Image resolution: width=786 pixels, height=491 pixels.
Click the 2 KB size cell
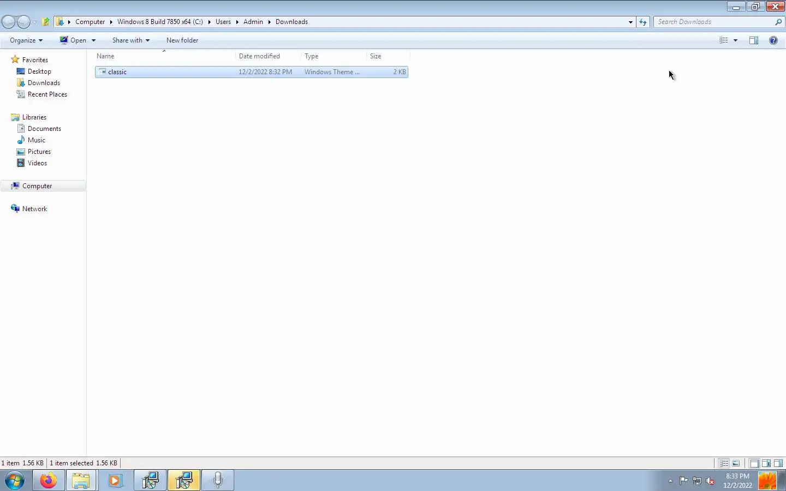400,72
